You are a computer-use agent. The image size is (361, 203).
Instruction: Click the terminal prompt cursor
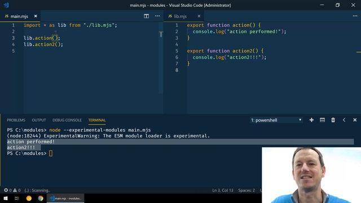(51, 153)
